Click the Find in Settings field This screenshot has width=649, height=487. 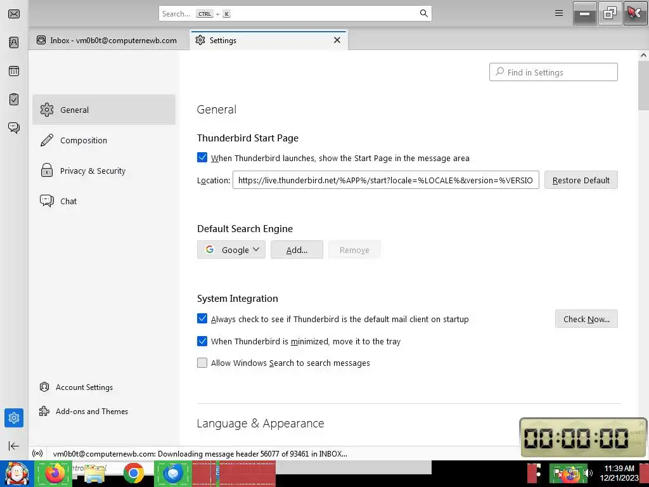pos(553,72)
